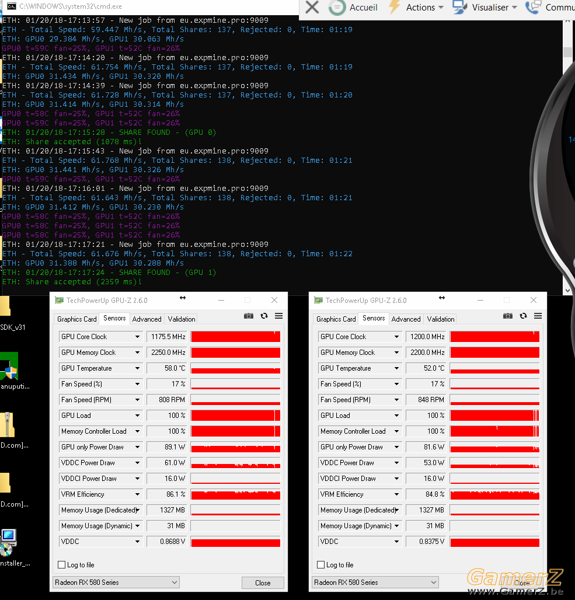Click the Visualiser monitor icon
Viewport: 575px width, 600px height.
(459, 7)
